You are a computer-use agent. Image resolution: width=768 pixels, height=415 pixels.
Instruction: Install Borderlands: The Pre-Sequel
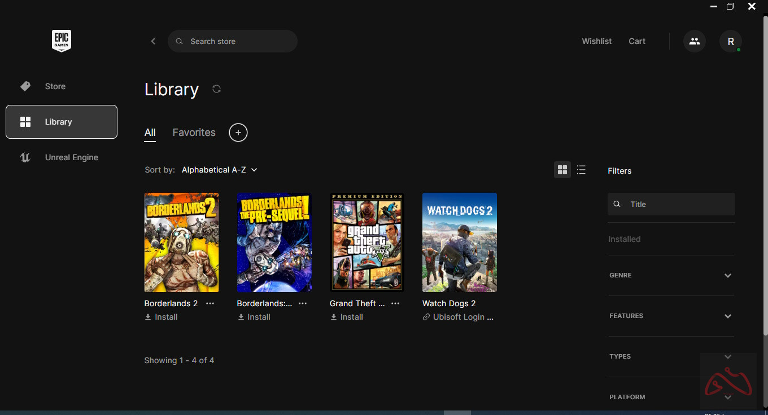(254, 317)
